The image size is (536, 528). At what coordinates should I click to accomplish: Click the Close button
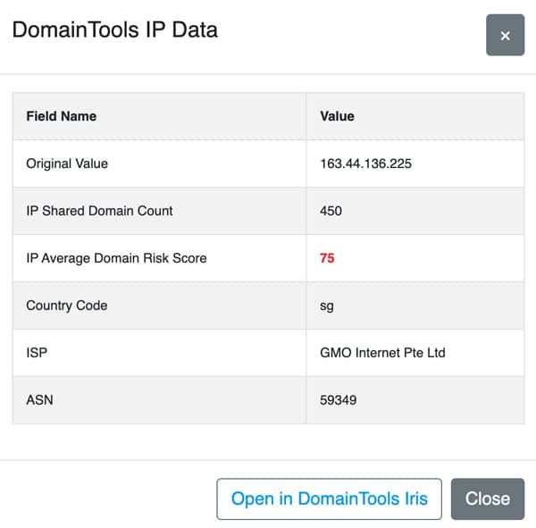tap(488, 499)
